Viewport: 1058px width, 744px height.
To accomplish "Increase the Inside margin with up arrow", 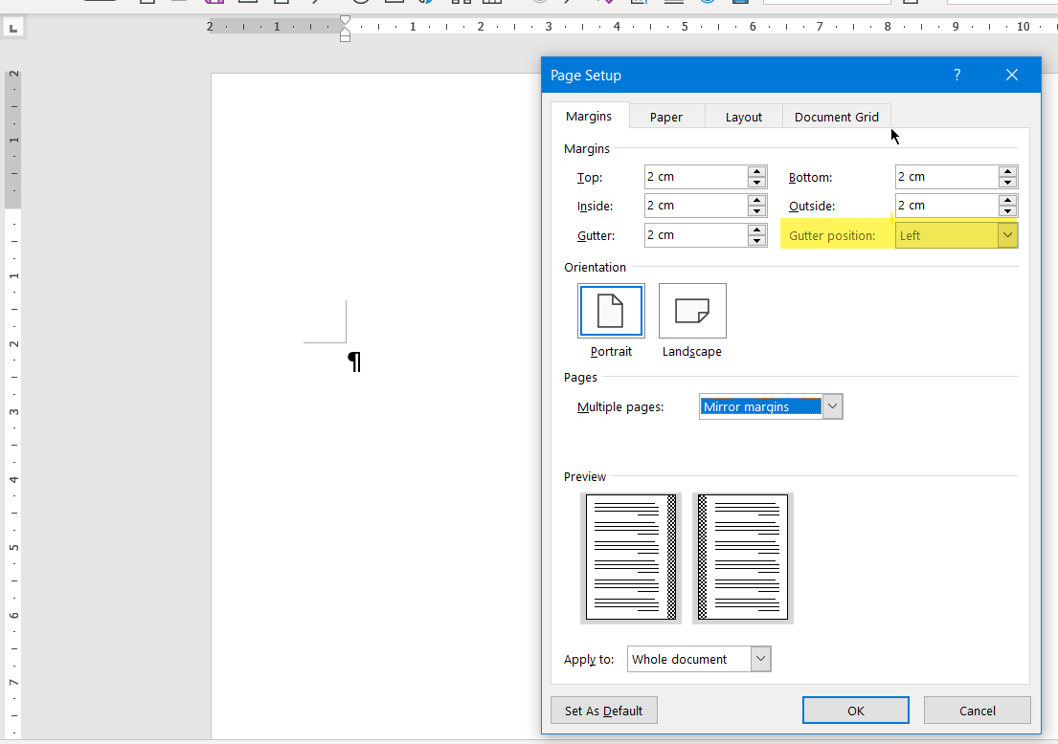I will click(x=757, y=200).
